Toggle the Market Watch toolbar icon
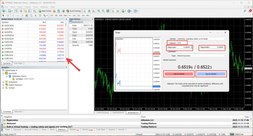 [16, 11]
